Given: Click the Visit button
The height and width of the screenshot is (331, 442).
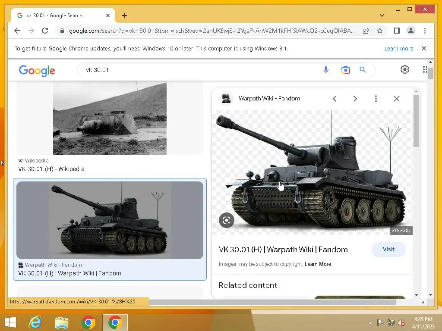Looking at the screenshot, I should click(389, 250).
